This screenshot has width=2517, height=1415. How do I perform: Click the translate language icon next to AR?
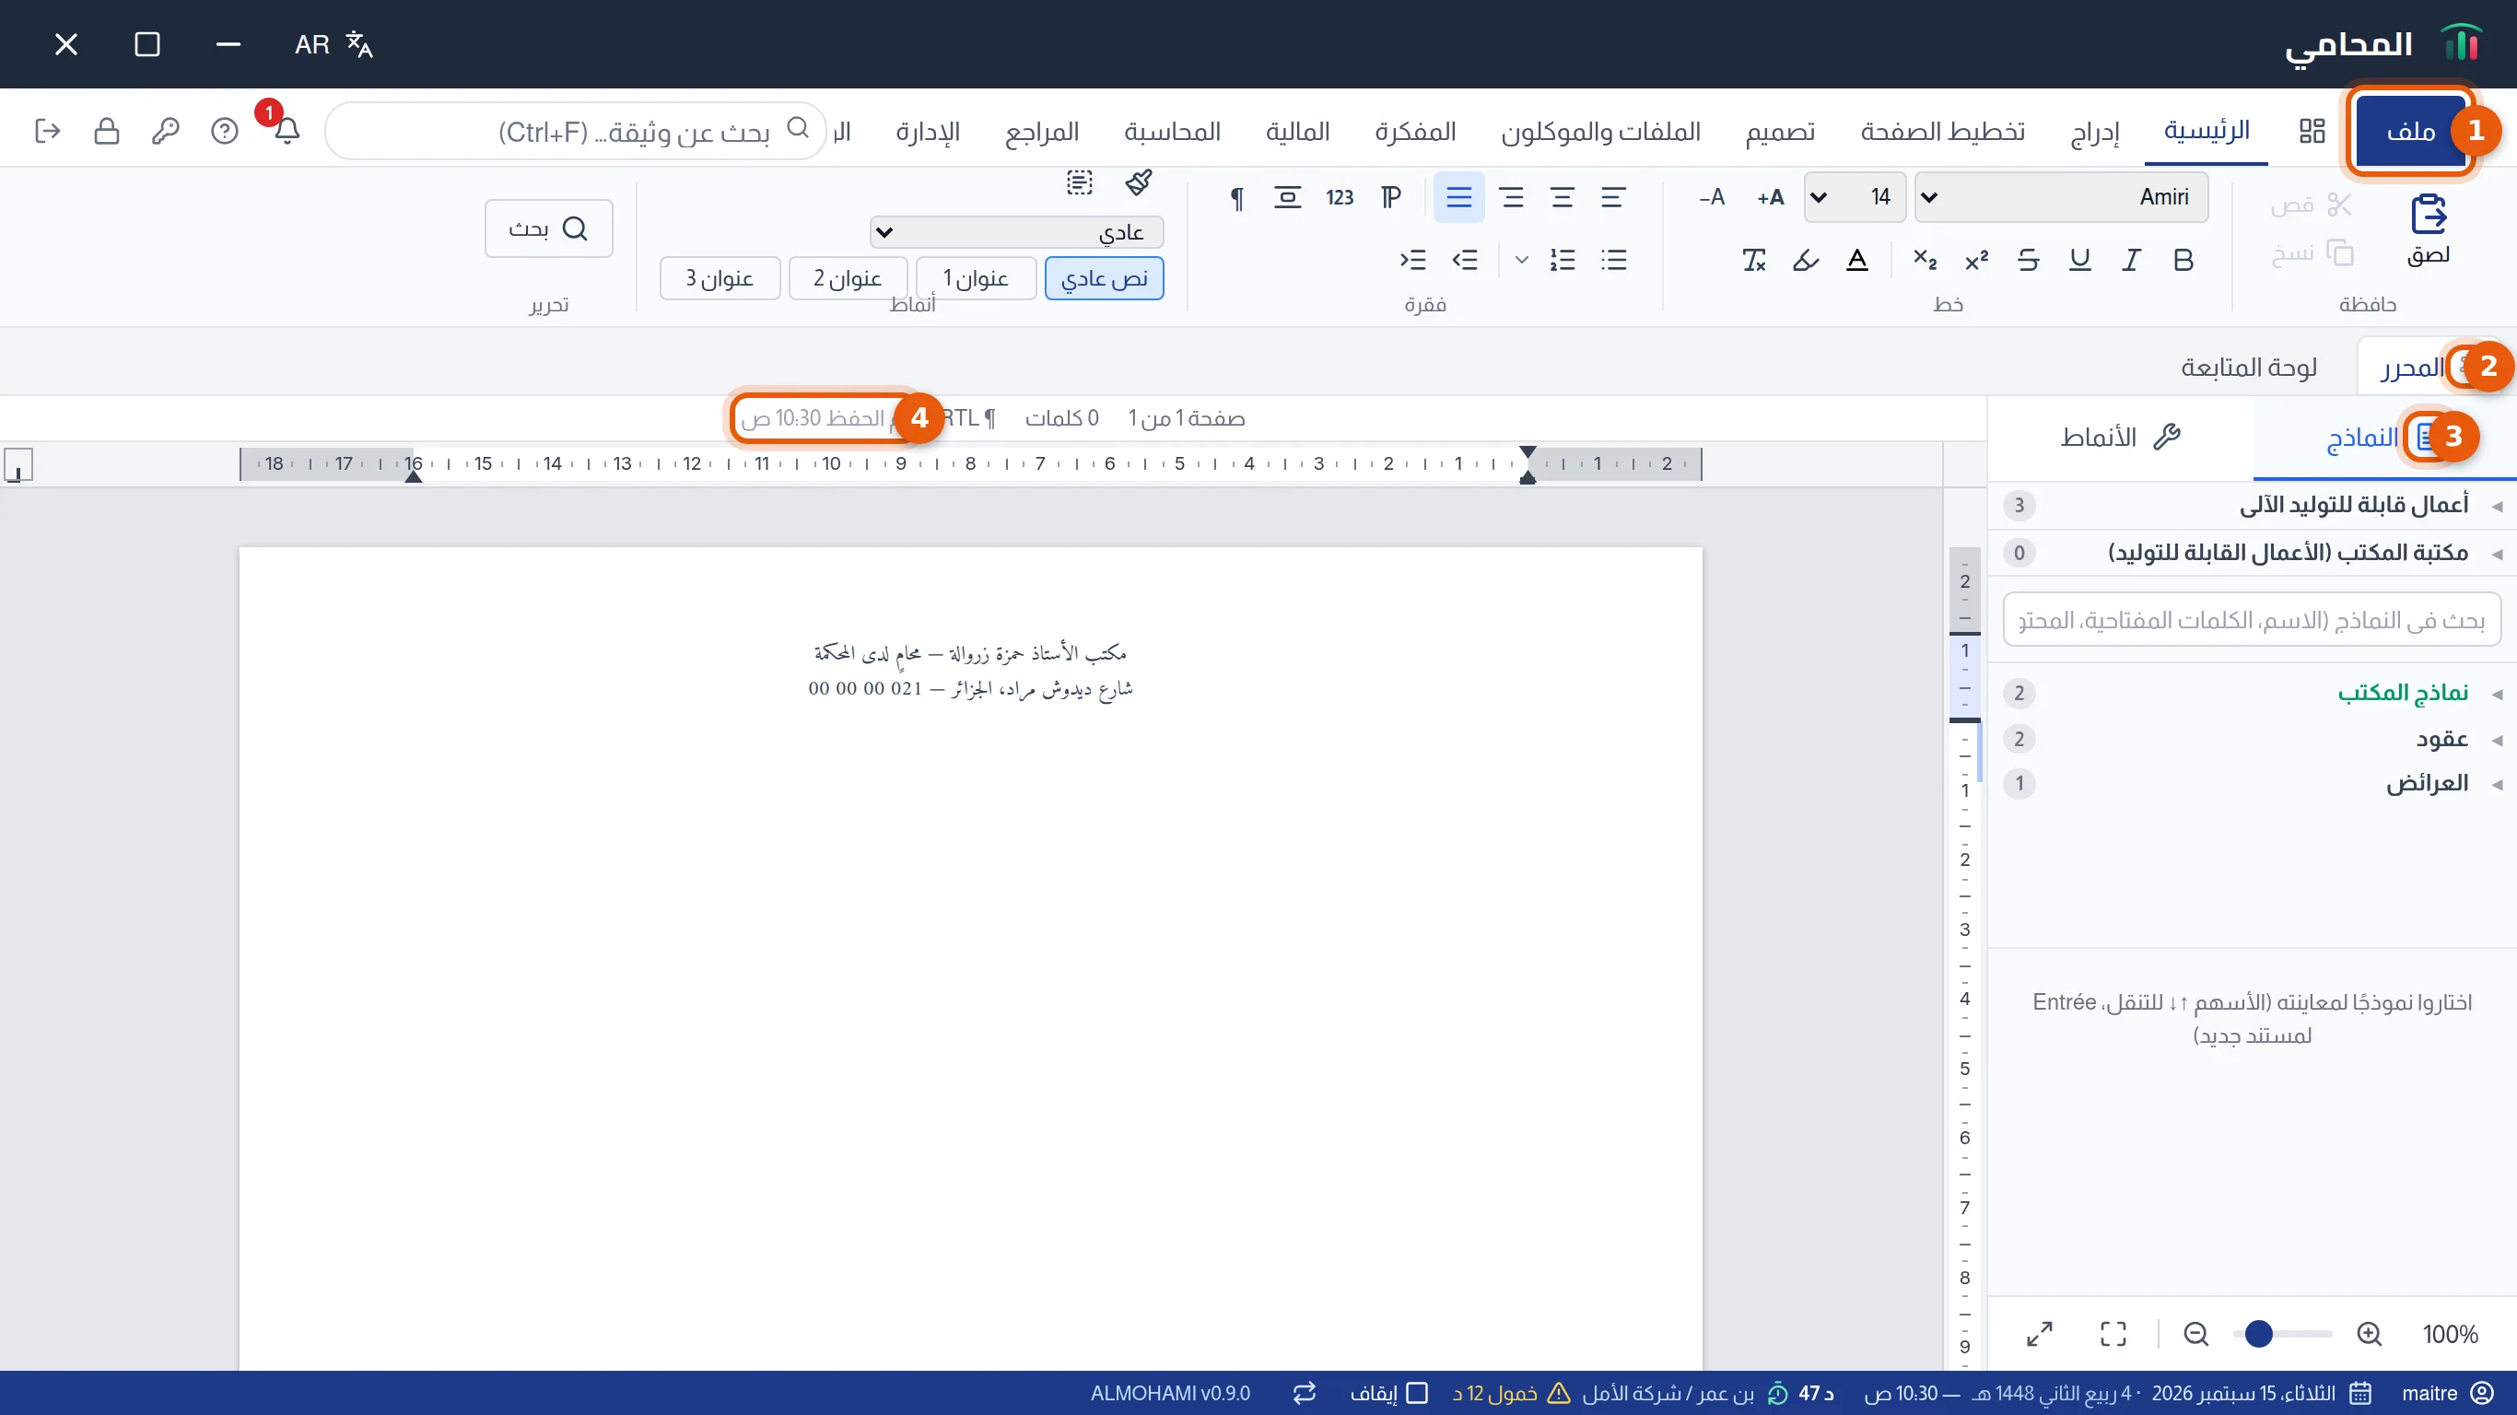359,44
